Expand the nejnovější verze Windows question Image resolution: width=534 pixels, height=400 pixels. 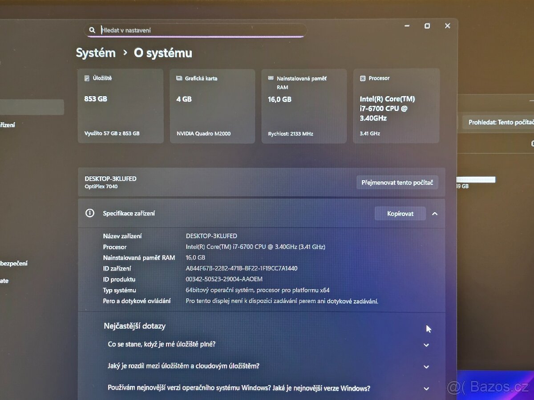426,388
